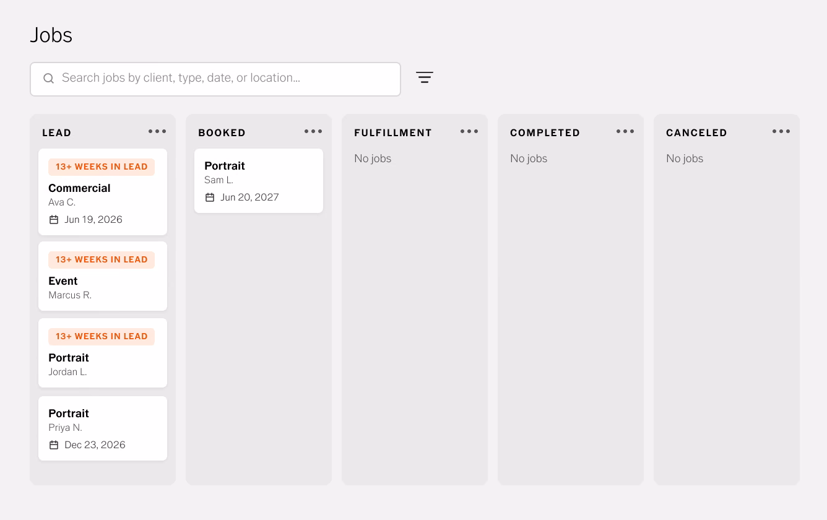Click the COMPLETED column header

point(545,132)
